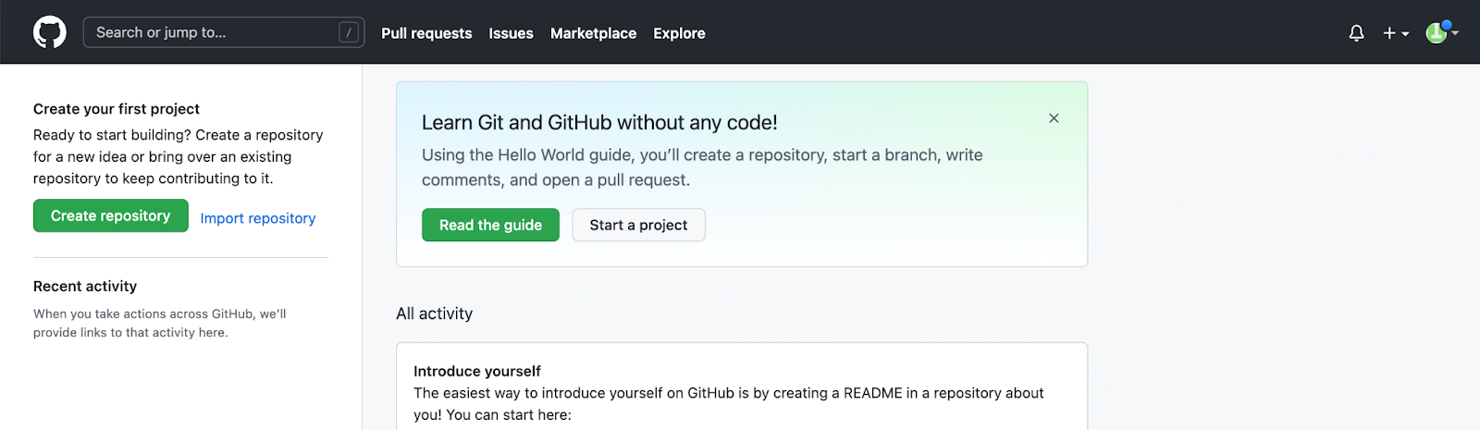
Task: Follow the Import repository link
Action: [x=258, y=218]
